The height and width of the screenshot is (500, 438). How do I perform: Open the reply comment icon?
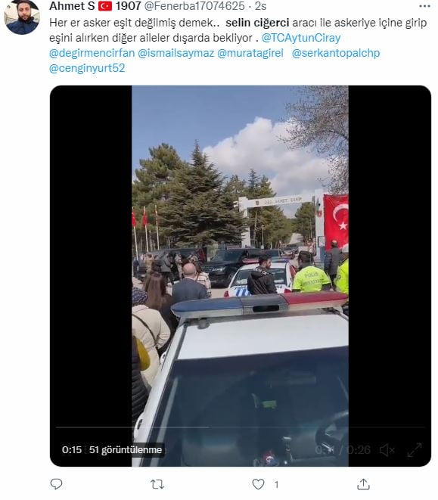tap(57, 484)
